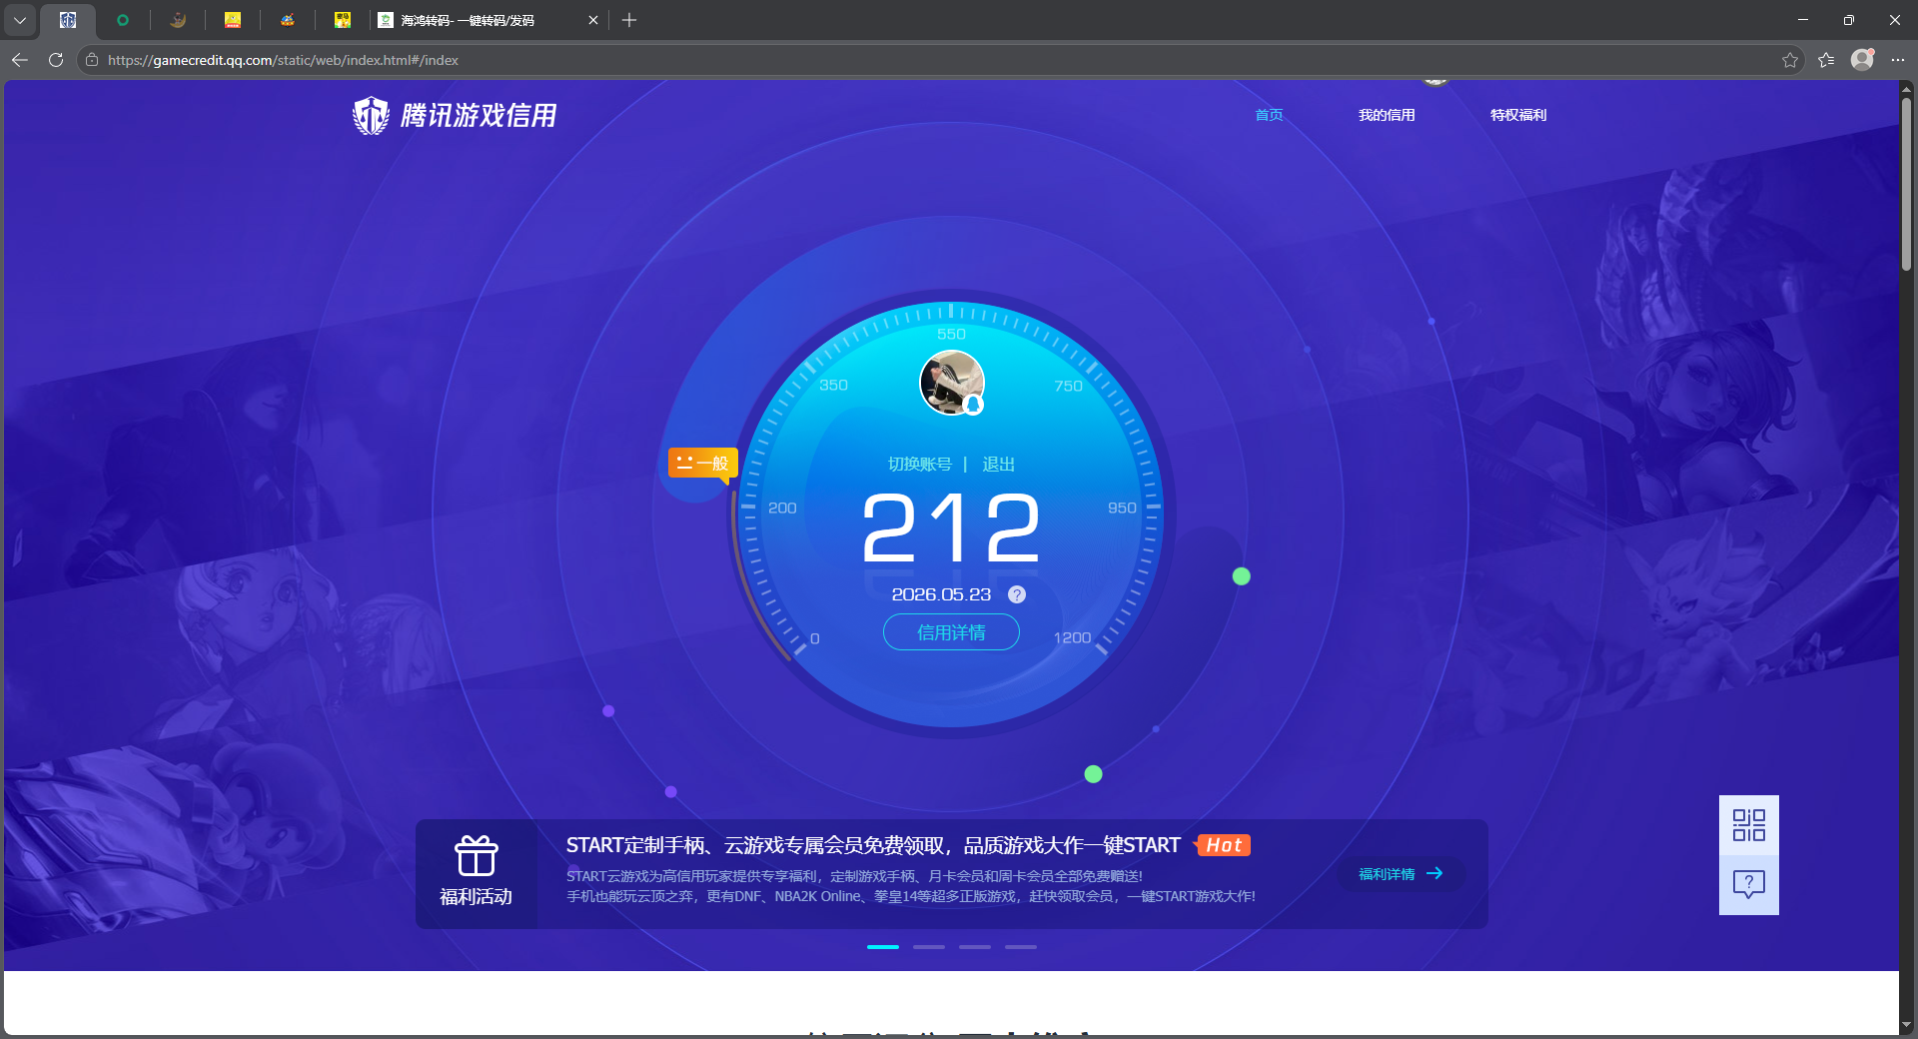
Task: Select fourth carousel indicator dash
Action: coord(1021,946)
